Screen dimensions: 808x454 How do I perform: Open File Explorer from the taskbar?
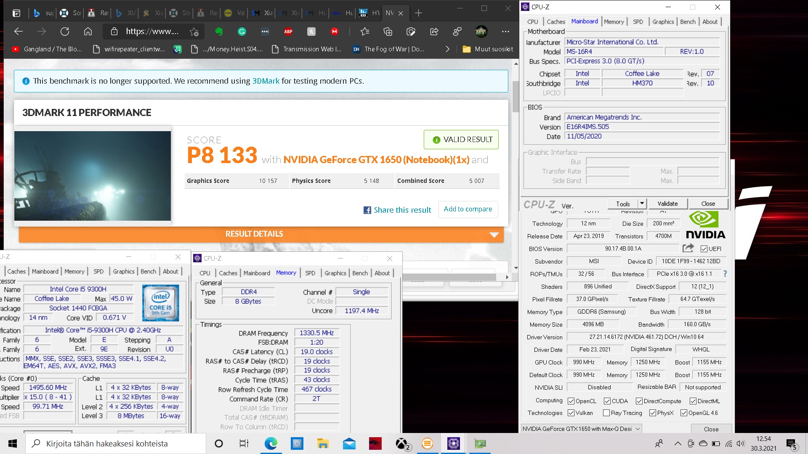pos(323,443)
